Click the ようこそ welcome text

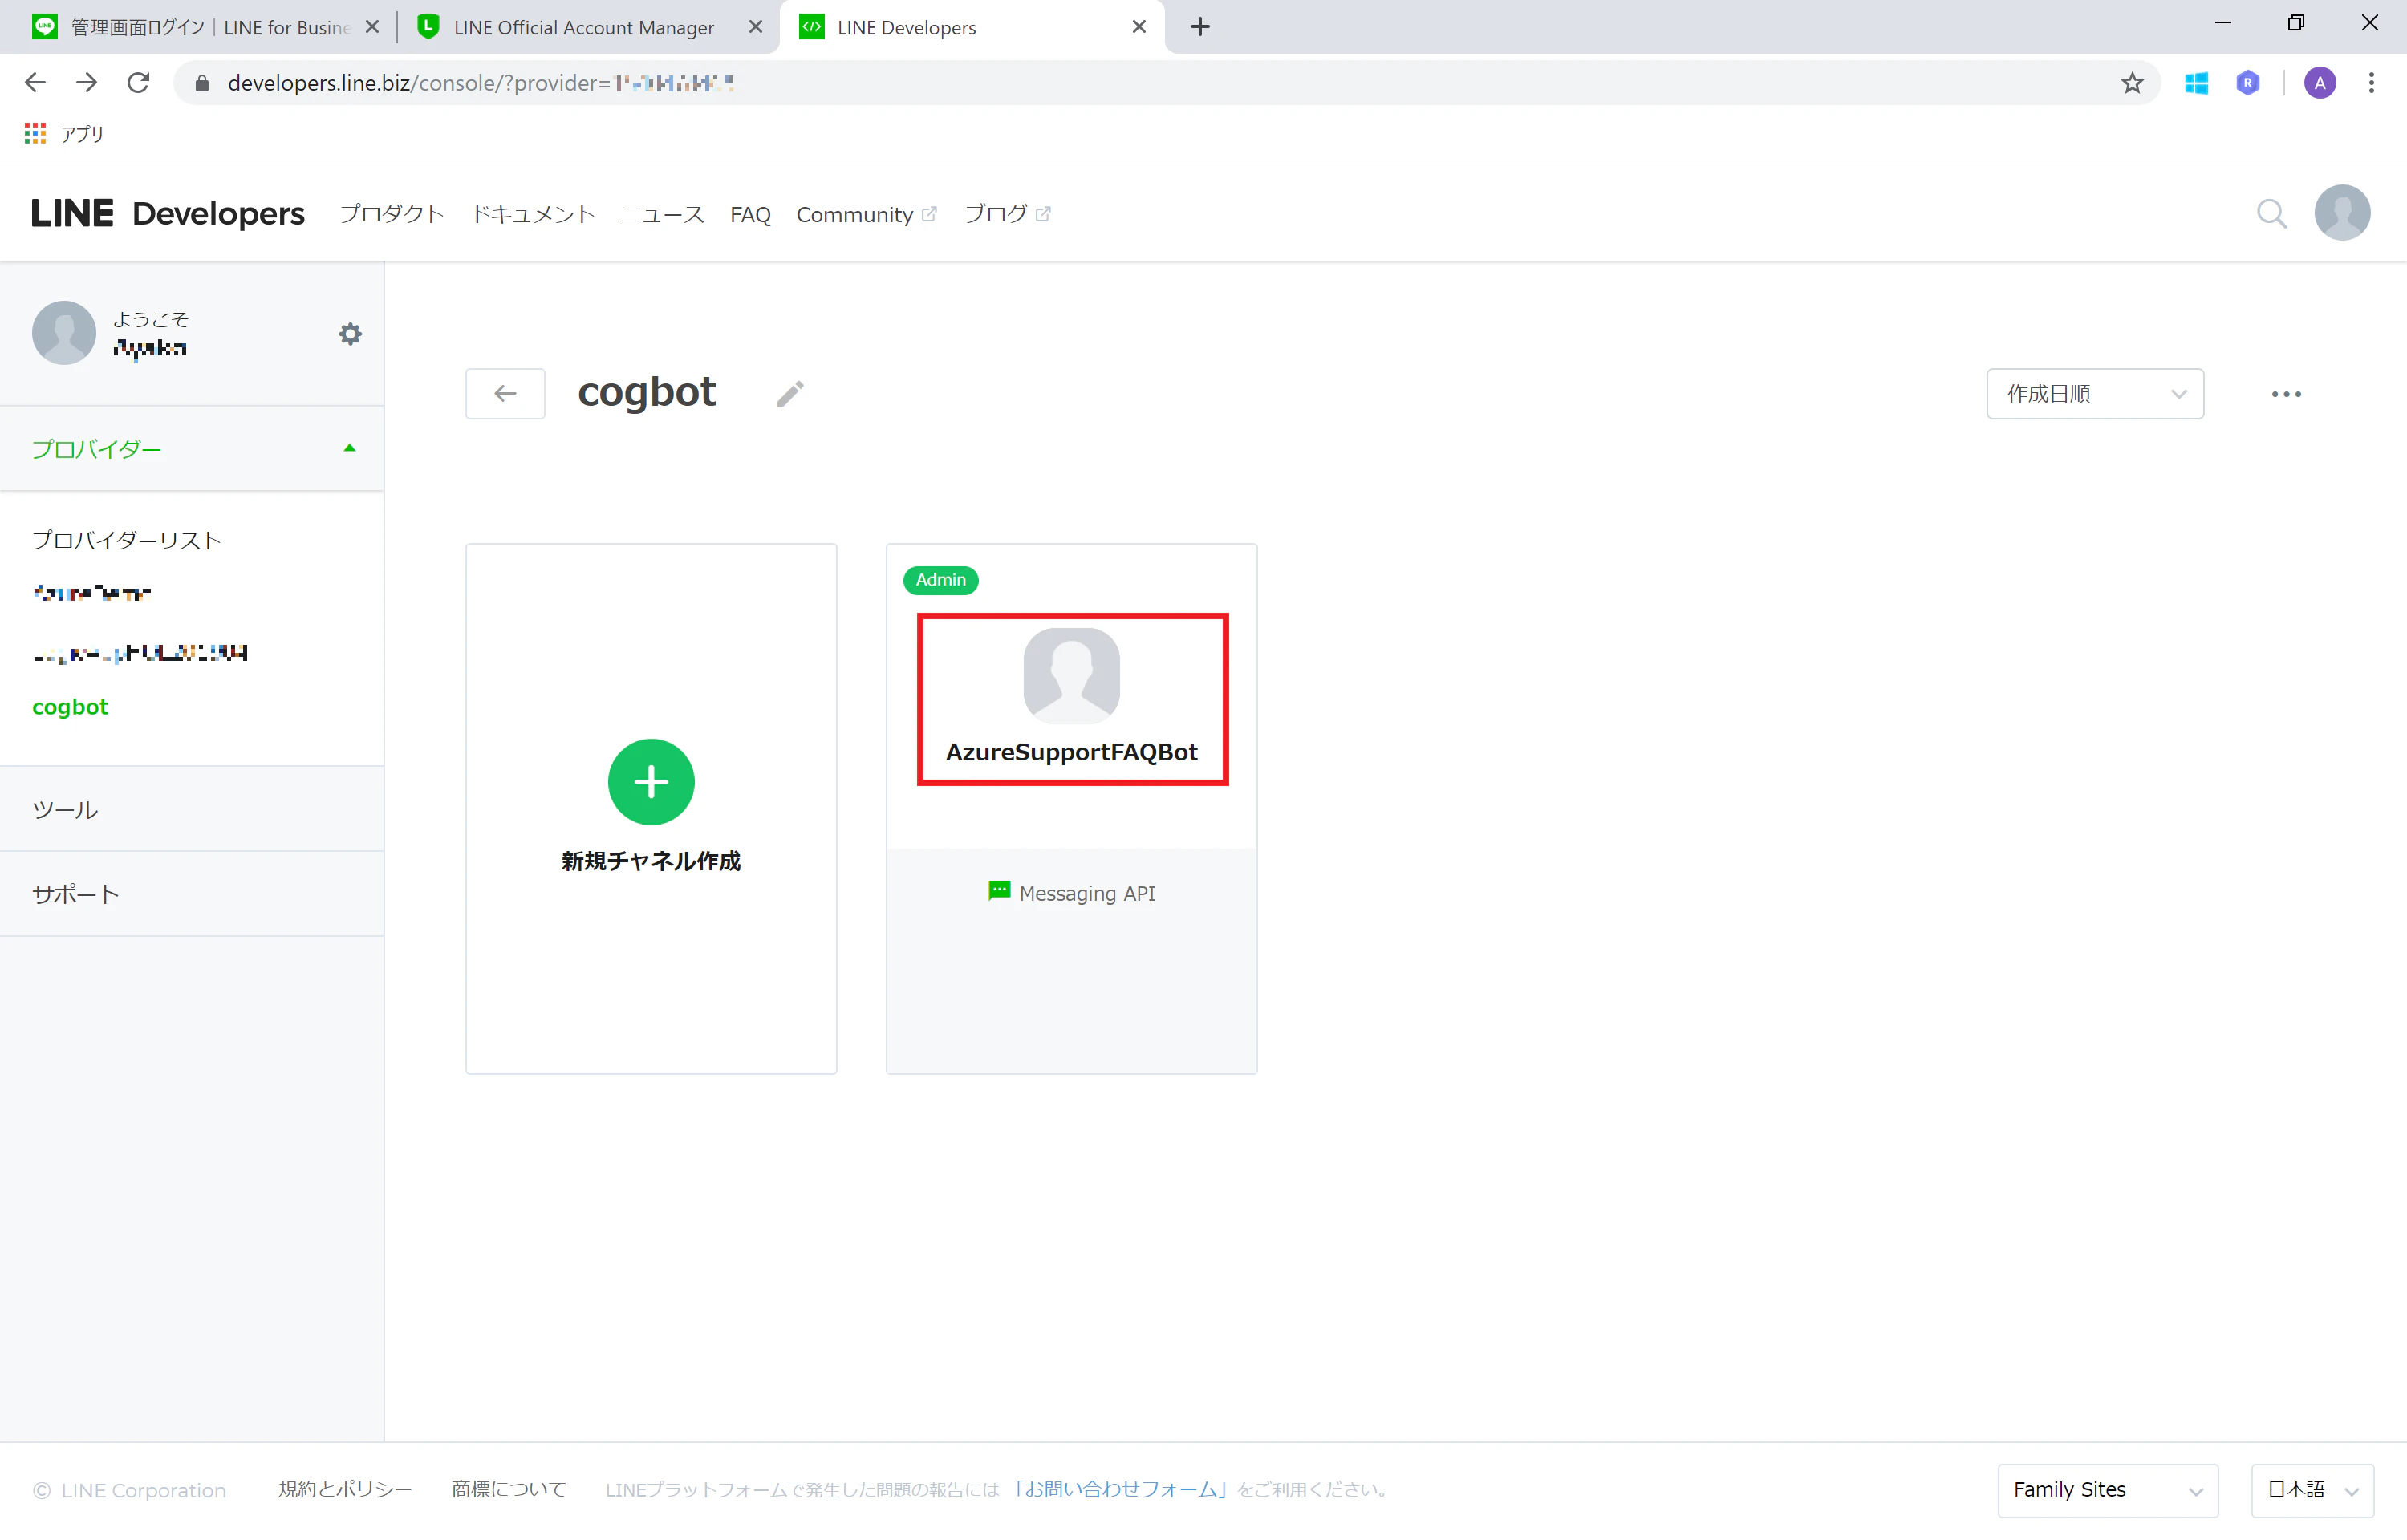click(151, 319)
